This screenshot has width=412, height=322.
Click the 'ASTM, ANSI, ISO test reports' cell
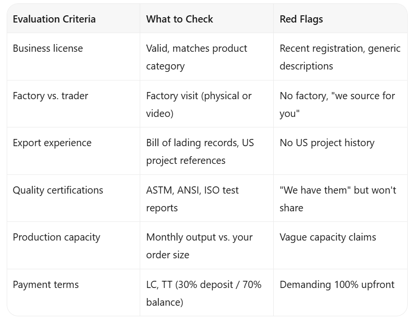point(207,198)
